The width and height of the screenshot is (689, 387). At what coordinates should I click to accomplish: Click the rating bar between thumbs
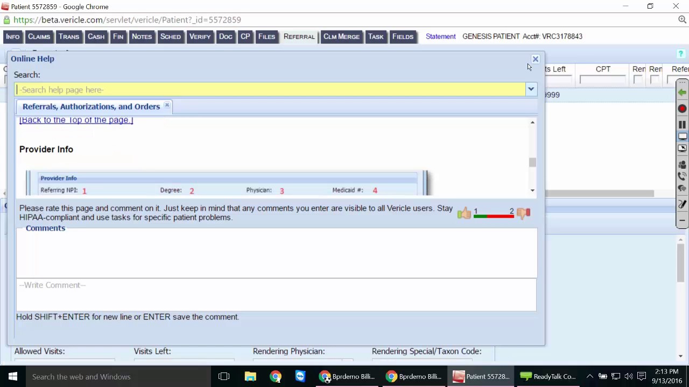(x=494, y=216)
